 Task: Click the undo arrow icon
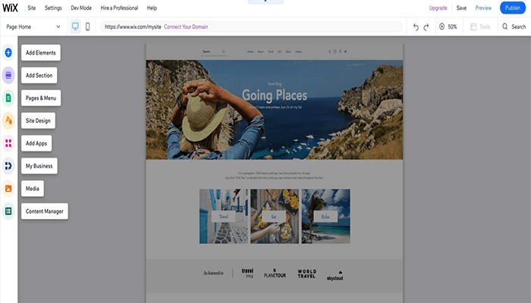[x=416, y=27]
